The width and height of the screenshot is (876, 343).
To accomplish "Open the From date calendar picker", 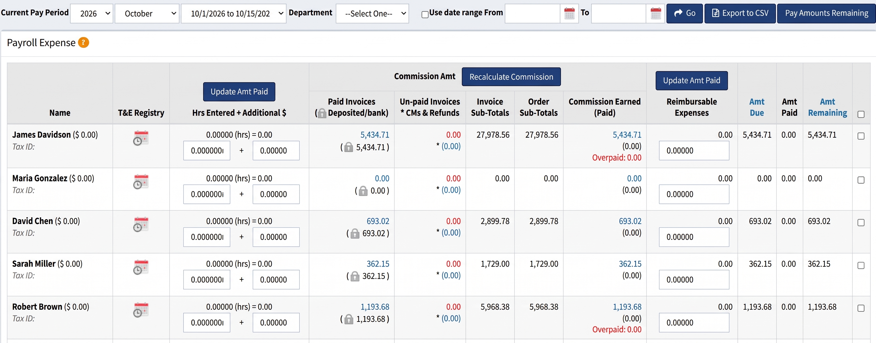I will point(569,14).
